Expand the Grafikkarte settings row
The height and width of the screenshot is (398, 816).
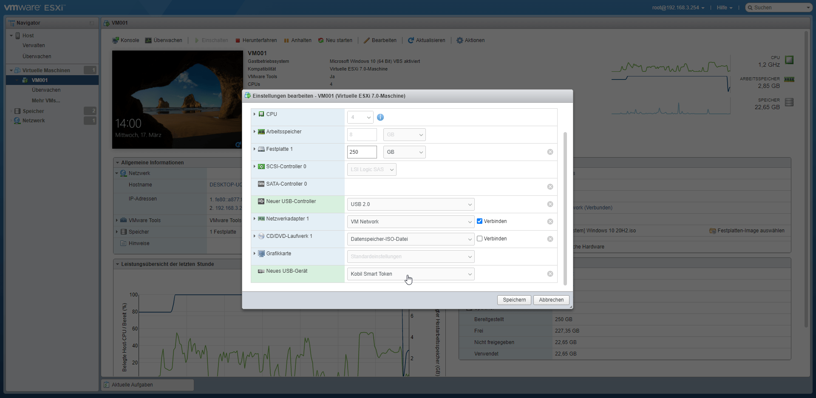click(255, 254)
